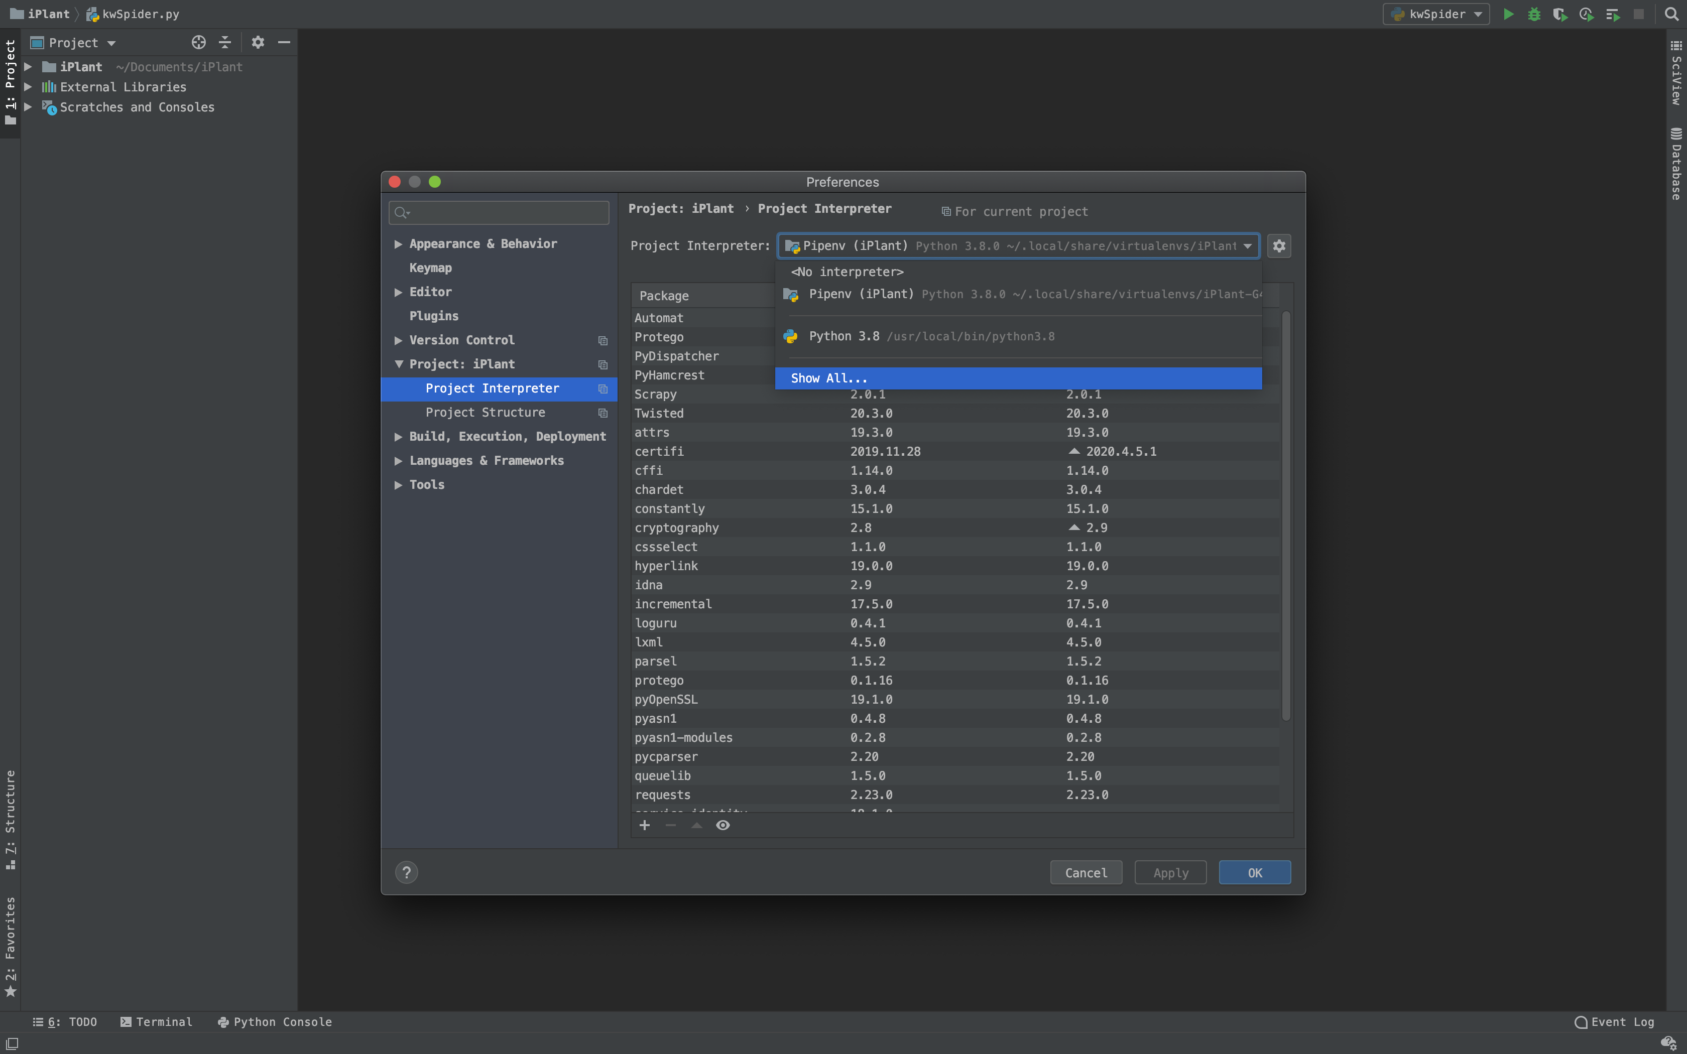Expand External Libraries node
The width and height of the screenshot is (1687, 1054).
click(28, 87)
